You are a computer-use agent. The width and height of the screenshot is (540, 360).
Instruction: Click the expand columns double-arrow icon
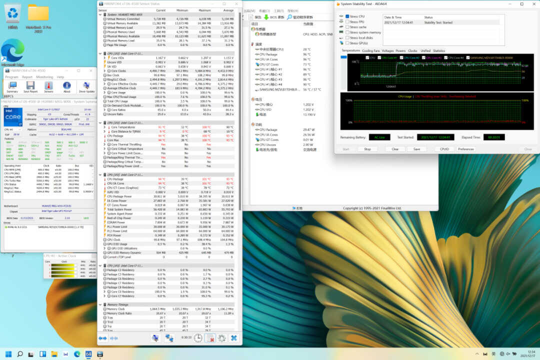[102, 338]
